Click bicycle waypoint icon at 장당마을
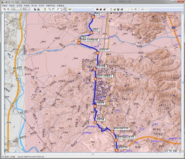 click(95, 122)
